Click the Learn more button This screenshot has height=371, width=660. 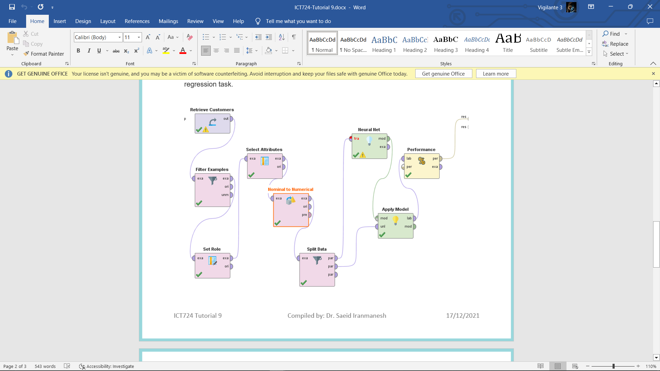pyautogui.click(x=495, y=74)
